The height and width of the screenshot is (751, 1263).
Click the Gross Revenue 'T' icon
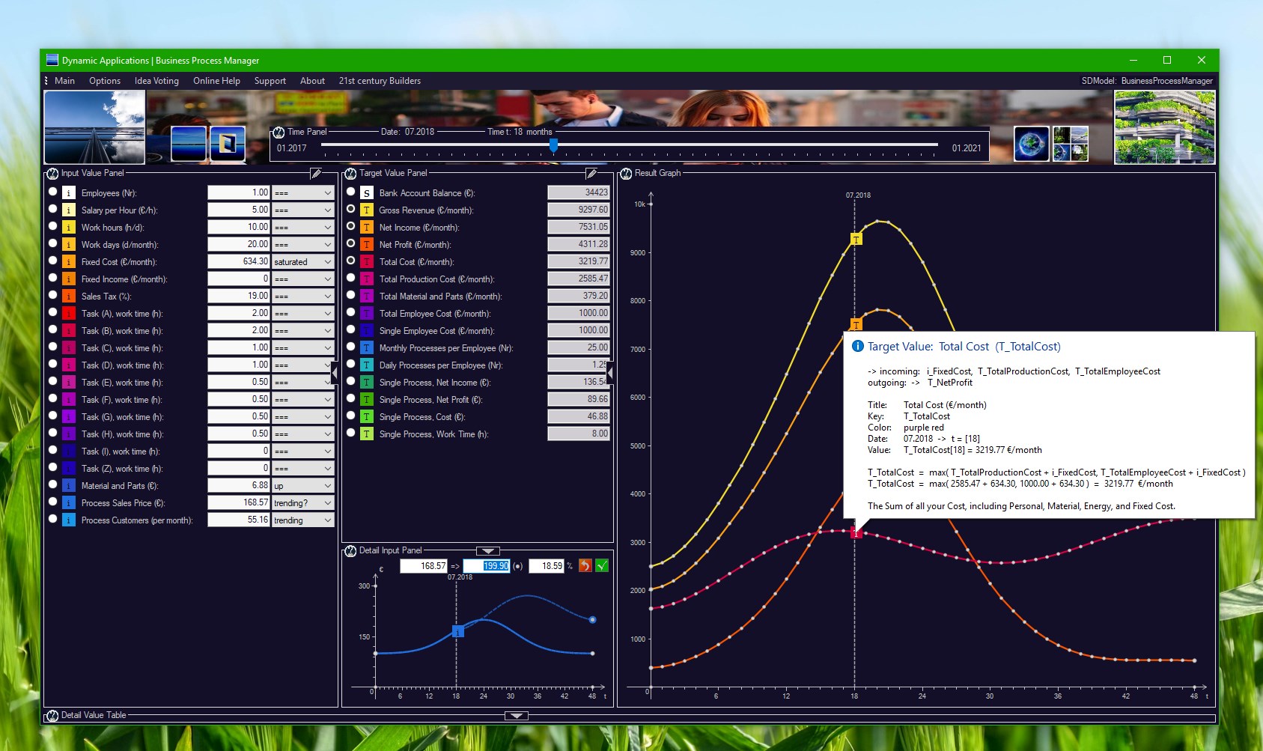[367, 210]
